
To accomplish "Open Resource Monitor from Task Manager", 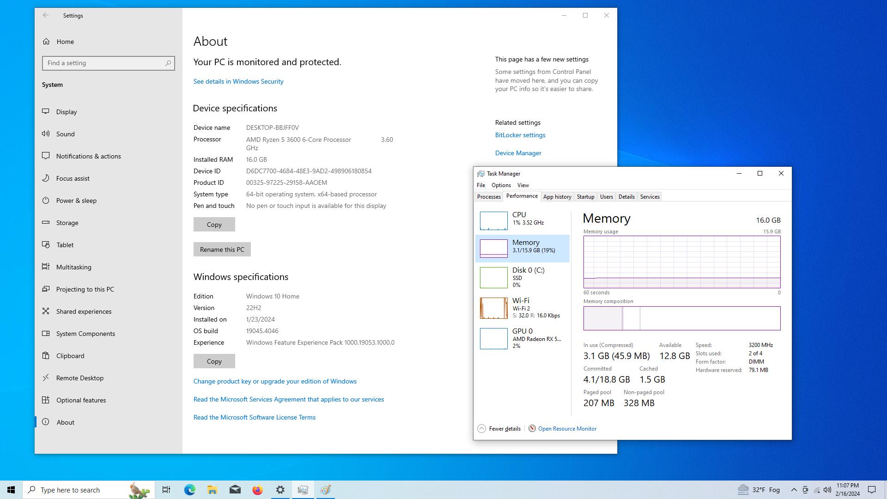I will pos(562,429).
